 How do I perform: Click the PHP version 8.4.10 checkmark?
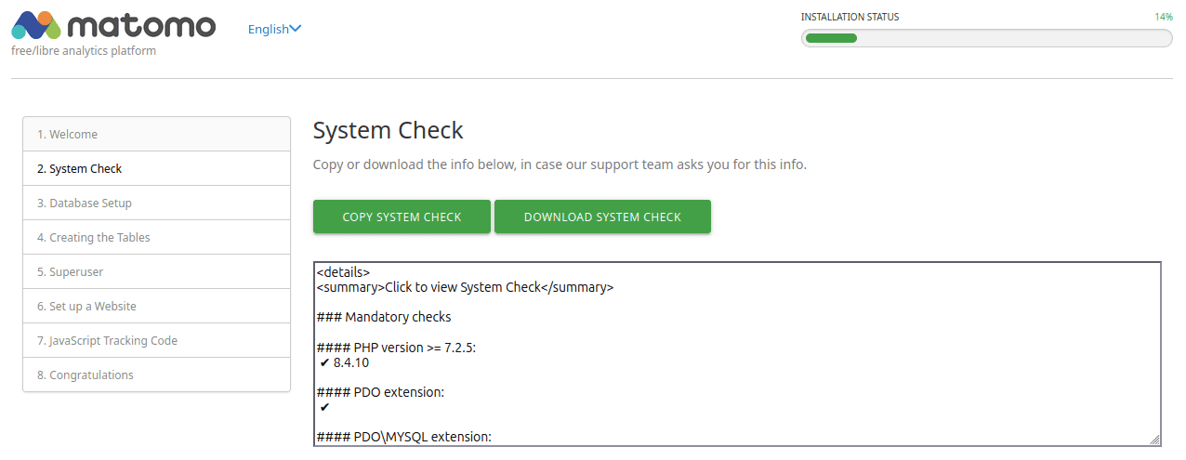(x=324, y=363)
